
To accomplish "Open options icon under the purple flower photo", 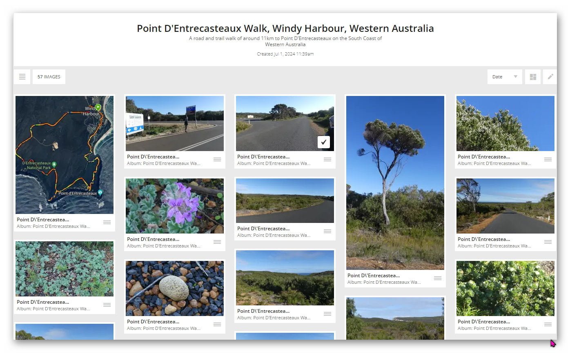I will 217,242.
